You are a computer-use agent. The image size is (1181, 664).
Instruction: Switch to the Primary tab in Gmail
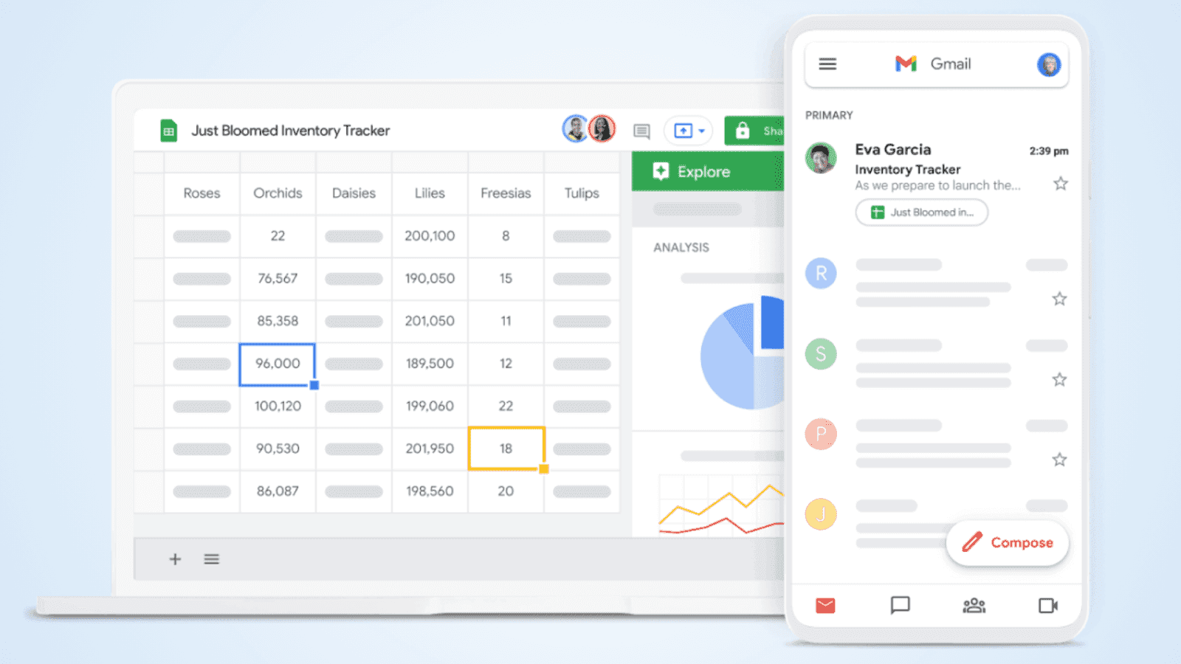click(829, 115)
